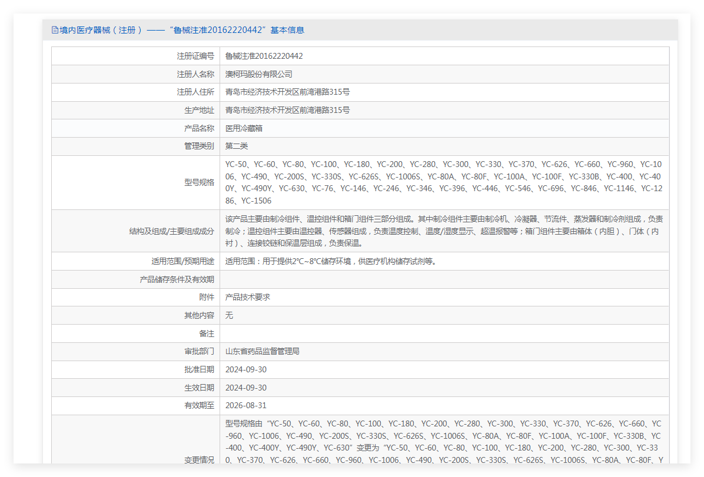Click the label 批准日期

point(199,370)
